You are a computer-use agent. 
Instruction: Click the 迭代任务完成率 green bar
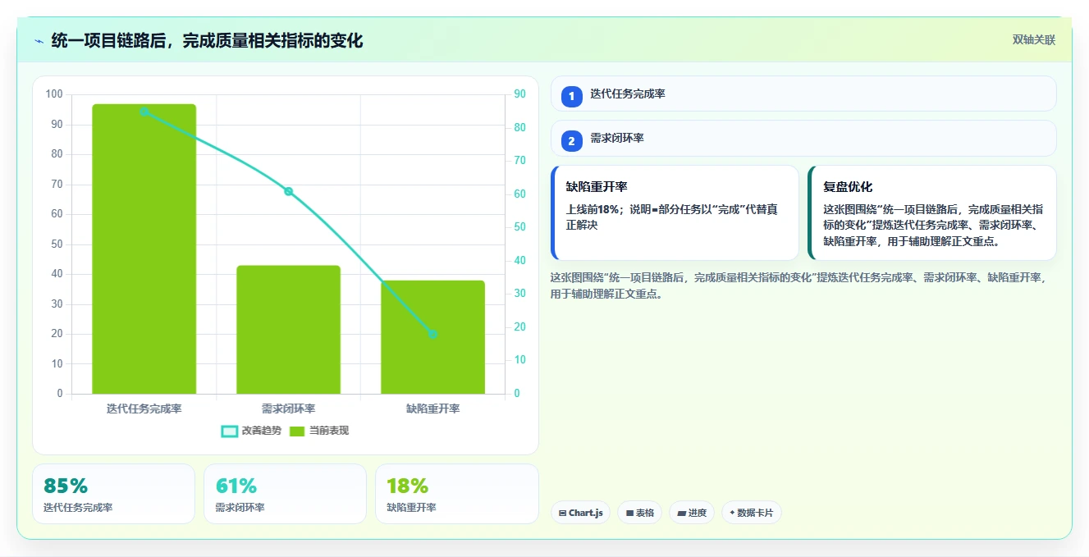pyautogui.click(x=144, y=249)
